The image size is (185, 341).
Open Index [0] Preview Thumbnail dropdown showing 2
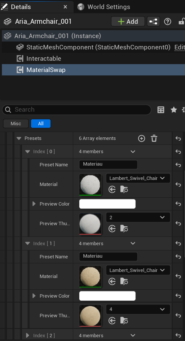138,218
